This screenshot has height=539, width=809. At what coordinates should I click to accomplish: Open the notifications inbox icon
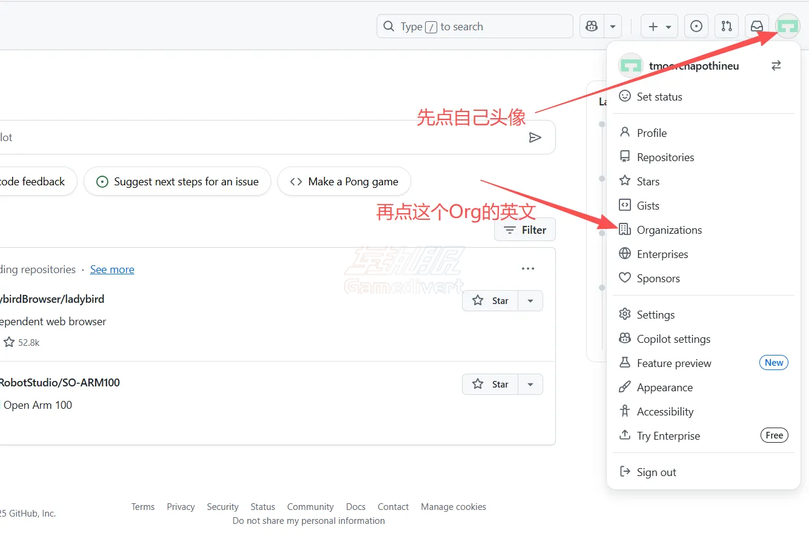point(756,26)
